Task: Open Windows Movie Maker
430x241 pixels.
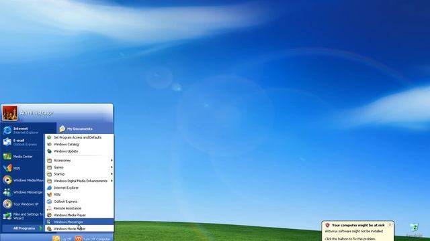Action: click(79, 229)
